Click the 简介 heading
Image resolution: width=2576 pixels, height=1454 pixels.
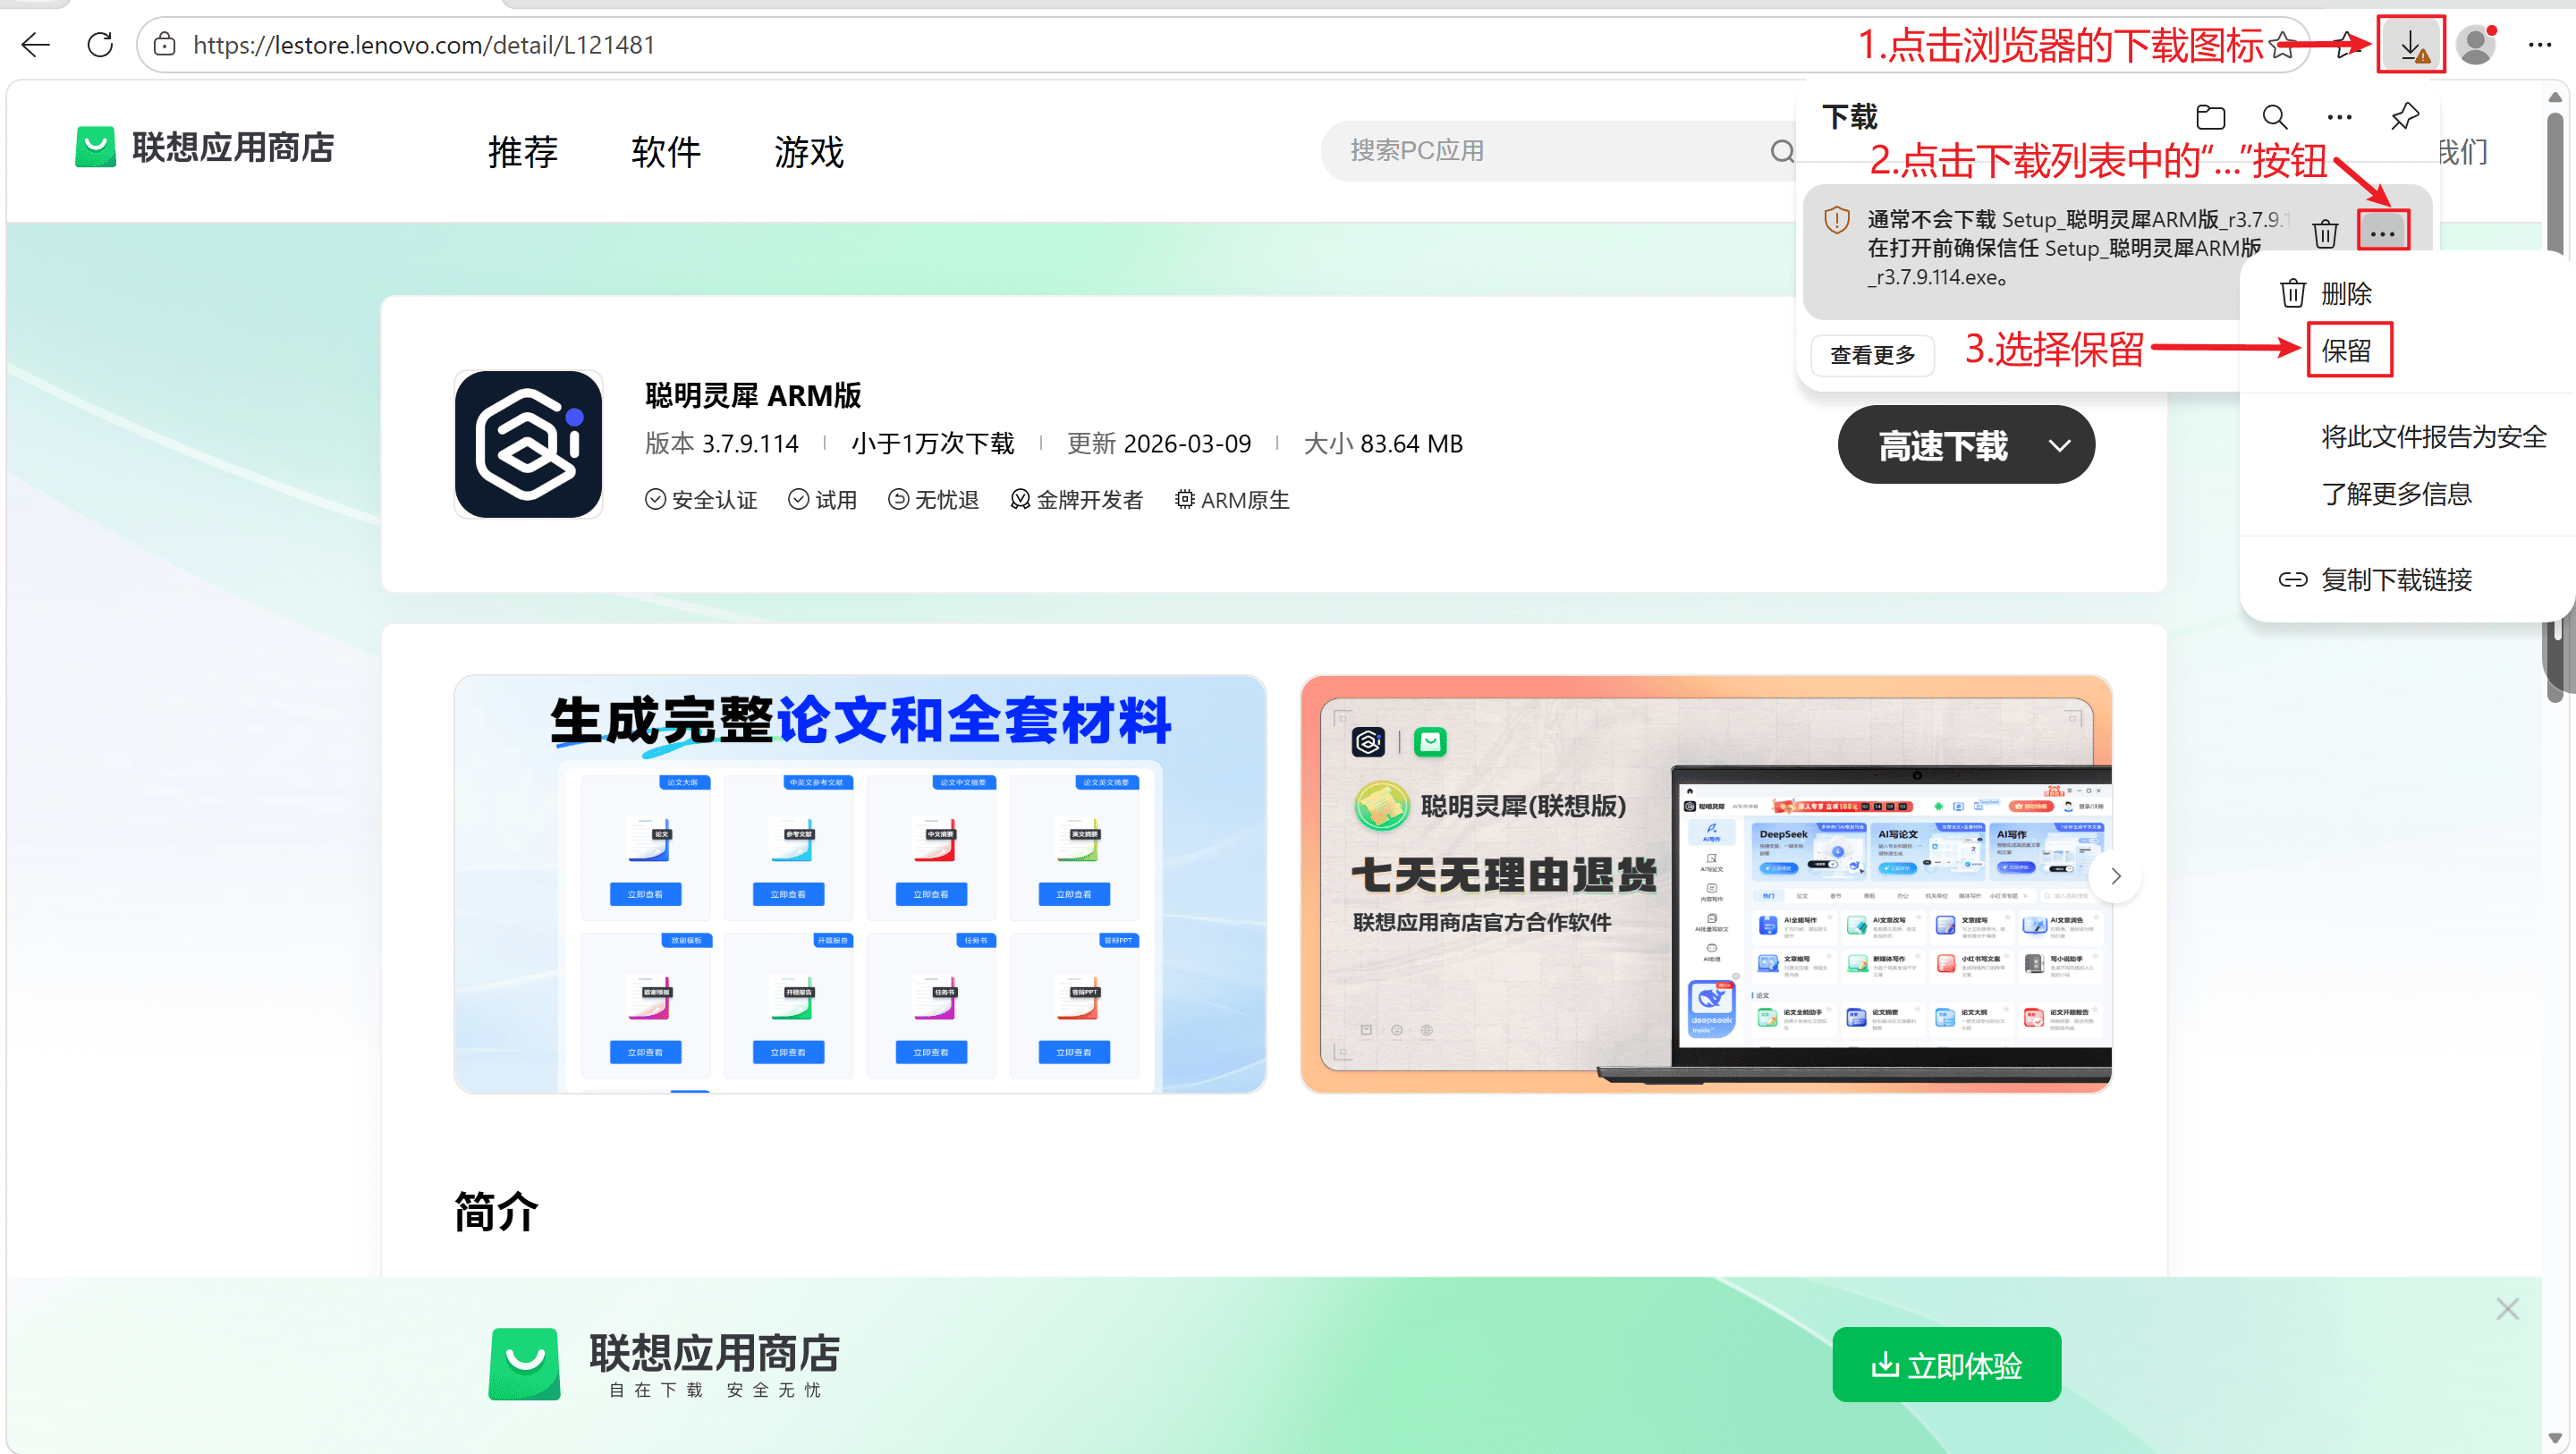click(496, 1212)
